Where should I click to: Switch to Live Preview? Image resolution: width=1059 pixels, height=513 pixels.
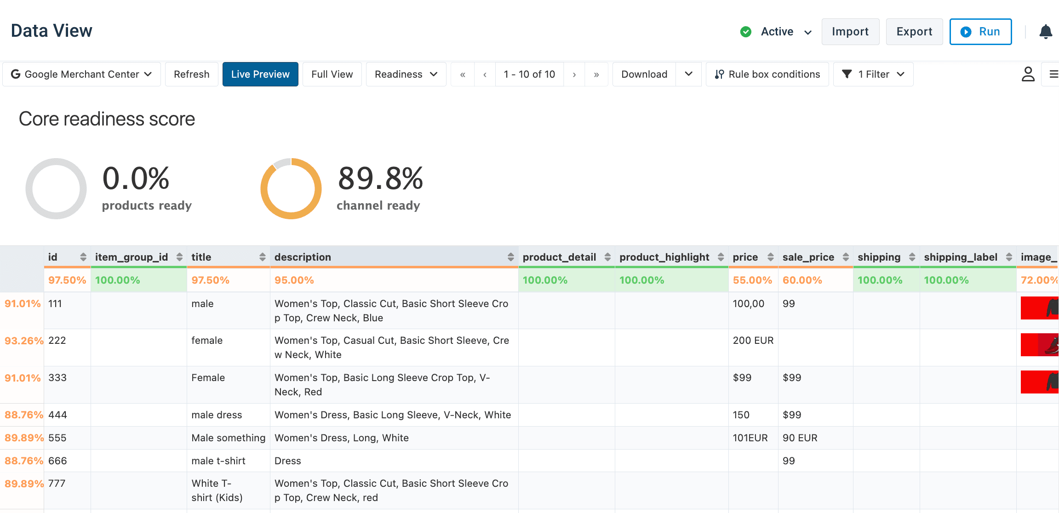pyautogui.click(x=260, y=74)
